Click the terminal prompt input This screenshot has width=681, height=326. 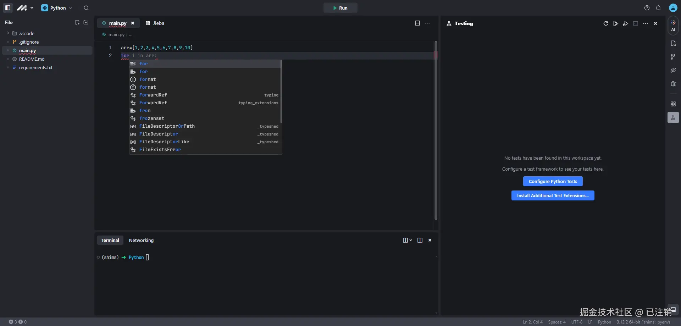(x=148, y=258)
